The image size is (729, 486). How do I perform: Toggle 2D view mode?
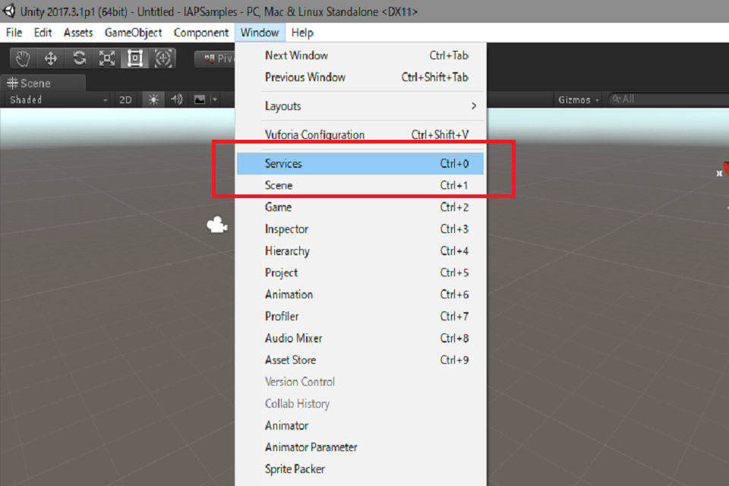tap(125, 99)
